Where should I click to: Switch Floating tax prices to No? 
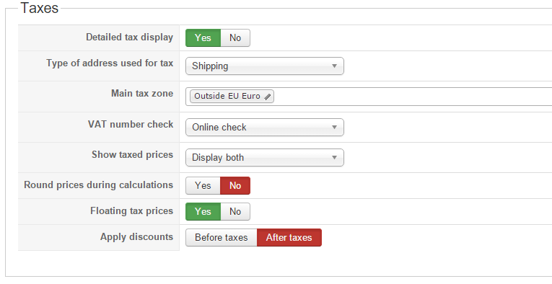(235, 212)
